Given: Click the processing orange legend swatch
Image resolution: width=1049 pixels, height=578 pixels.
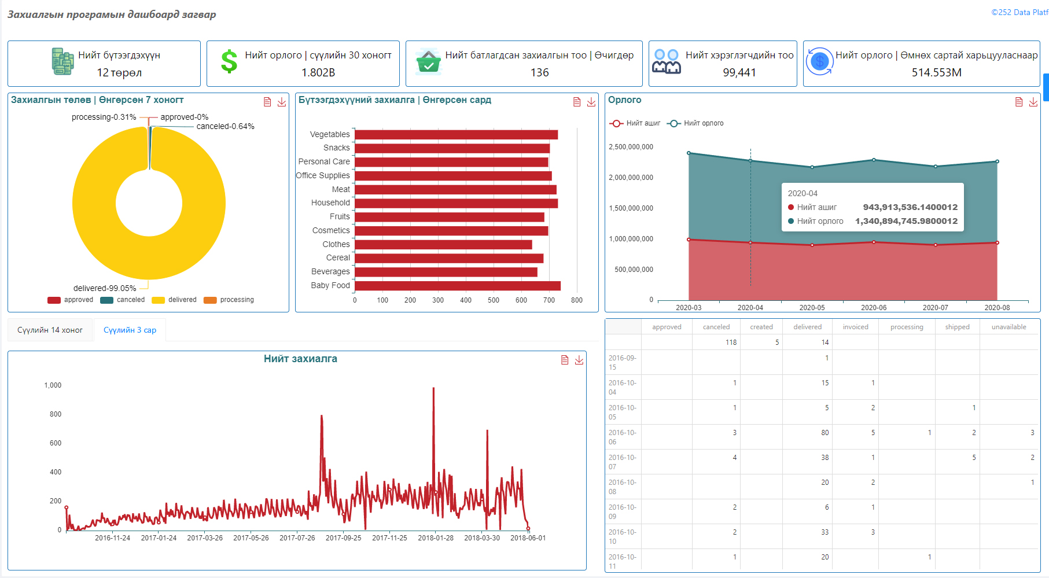Looking at the screenshot, I should [210, 300].
